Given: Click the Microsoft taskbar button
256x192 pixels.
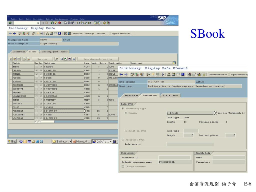Looking at the screenshot, I should pos(82,141).
